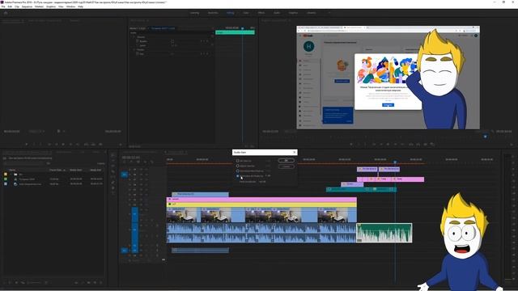Select the Pen tool
Screen dimensions: 518x291
pos(113,182)
